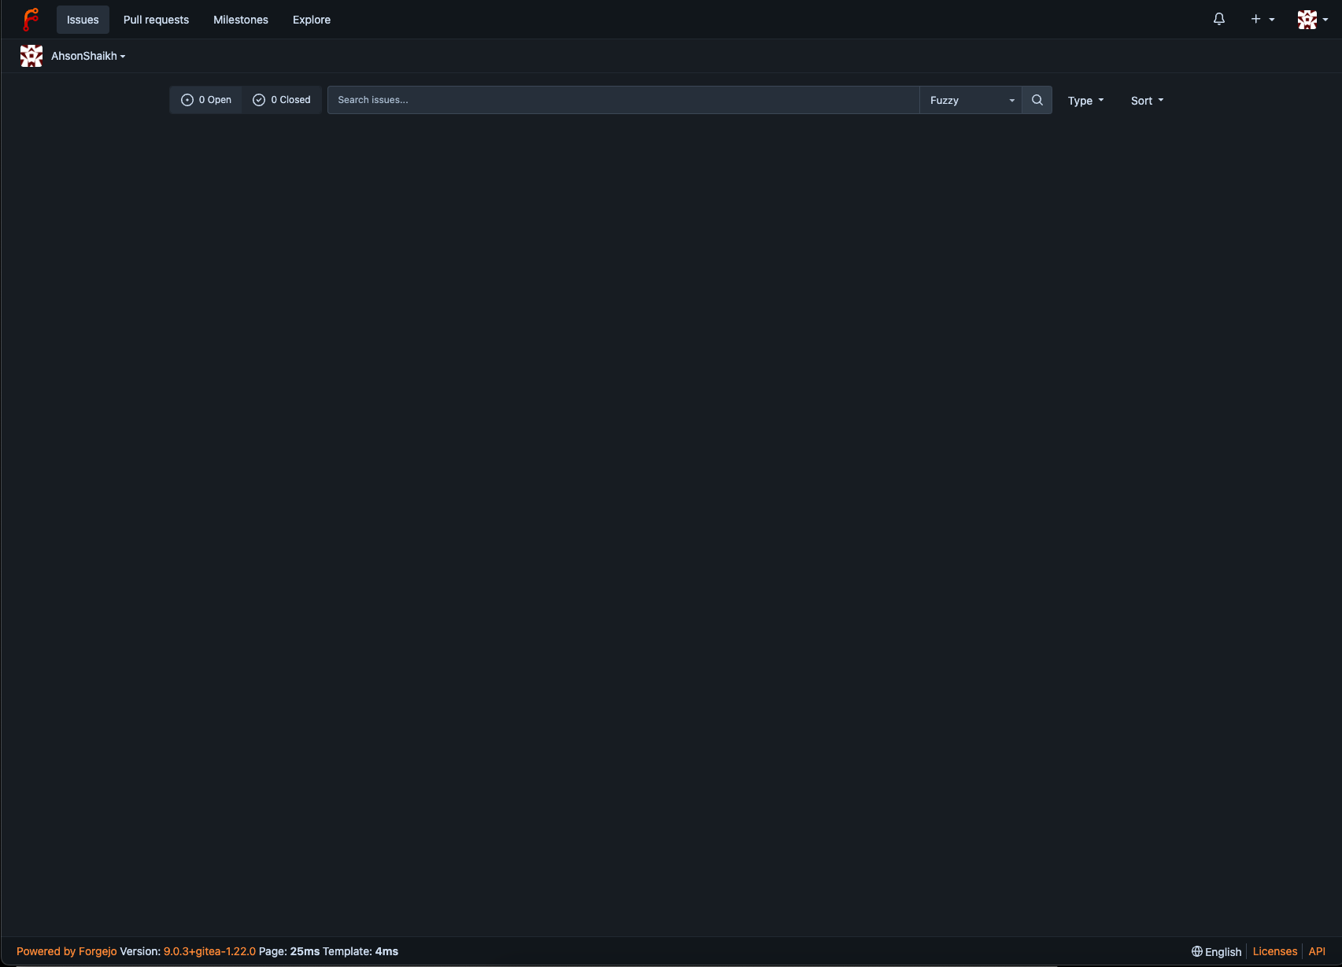Click the Forgejo logo icon
The height and width of the screenshot is (967, 1342).
31,20
